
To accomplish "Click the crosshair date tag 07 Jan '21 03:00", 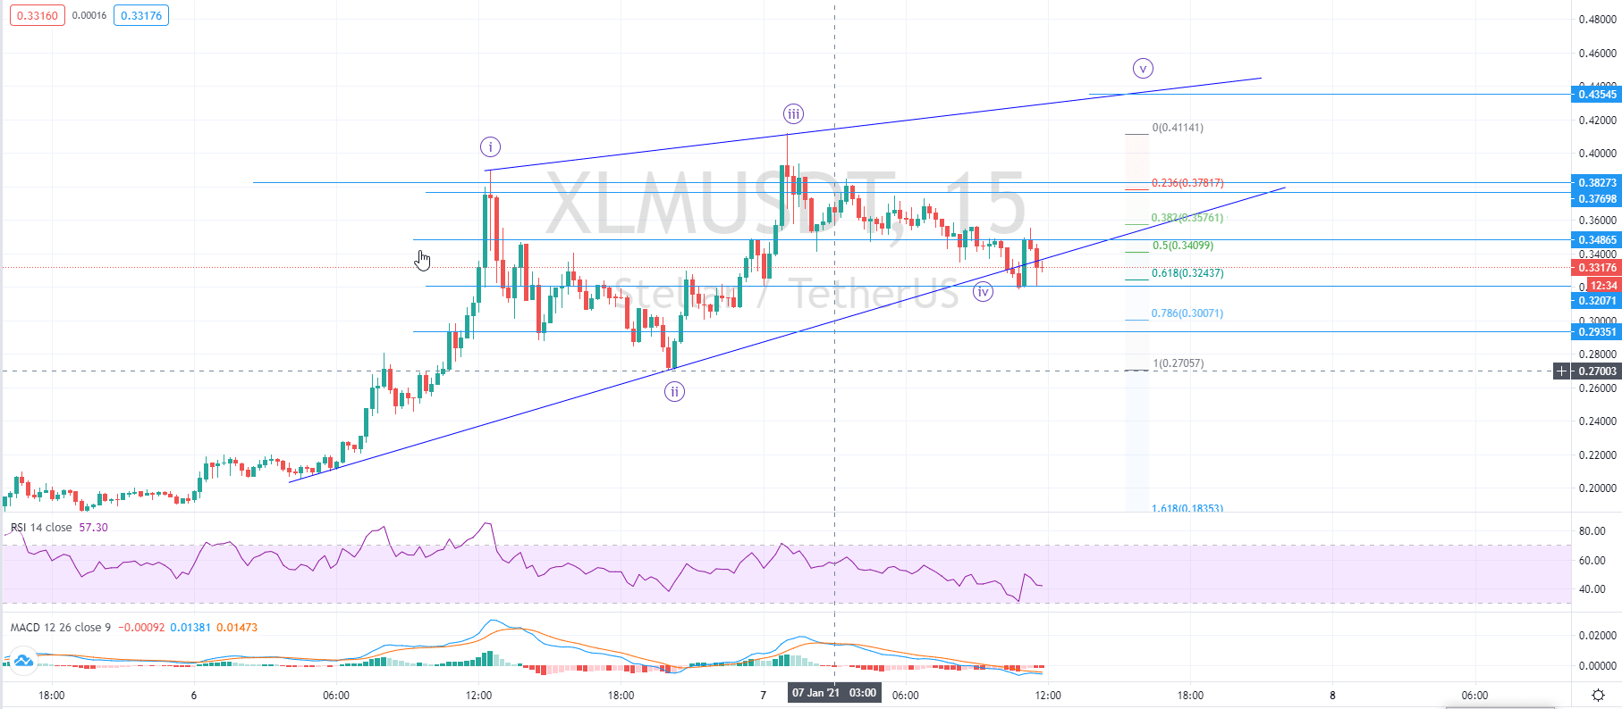I will (x=834, y=693).
